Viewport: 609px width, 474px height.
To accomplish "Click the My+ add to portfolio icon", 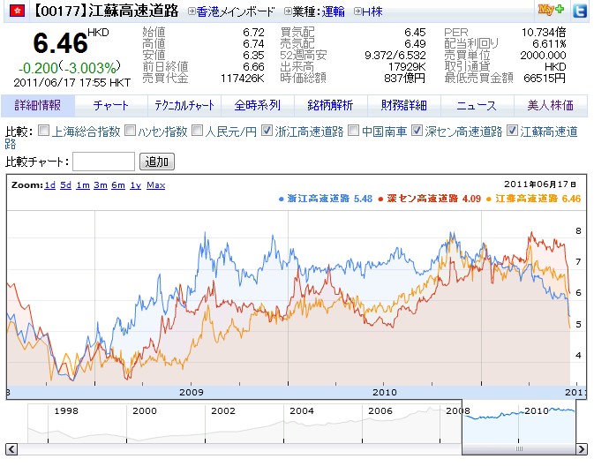I will (x=552, y=11).
